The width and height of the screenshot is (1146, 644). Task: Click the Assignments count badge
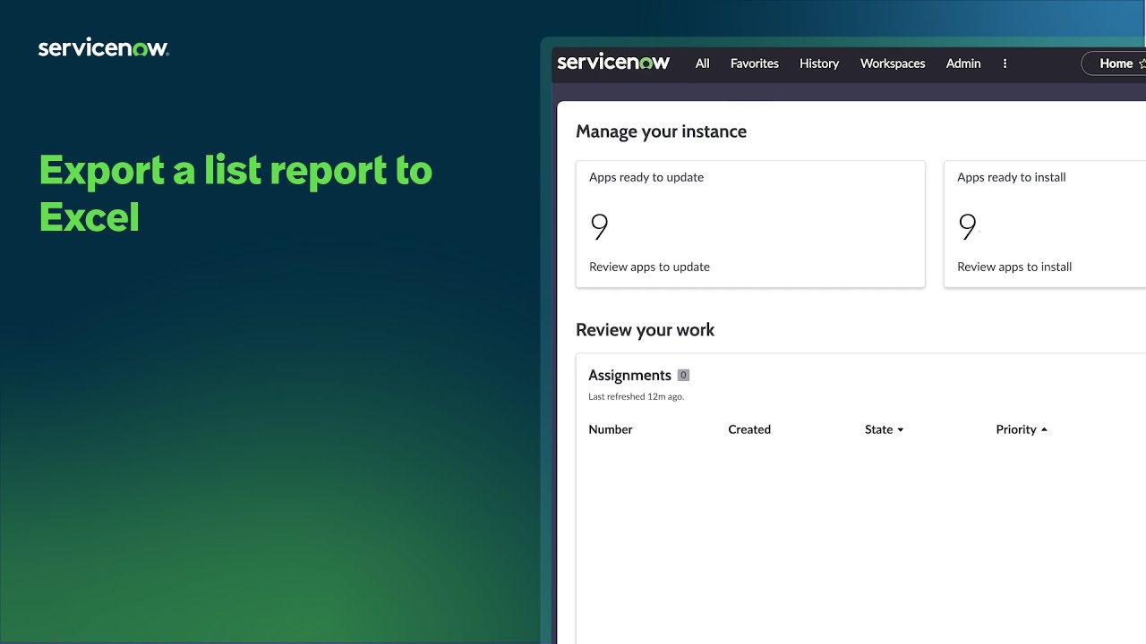coord(683,375)
